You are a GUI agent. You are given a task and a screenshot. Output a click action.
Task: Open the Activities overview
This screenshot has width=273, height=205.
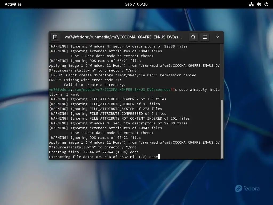tap(13, 4)
